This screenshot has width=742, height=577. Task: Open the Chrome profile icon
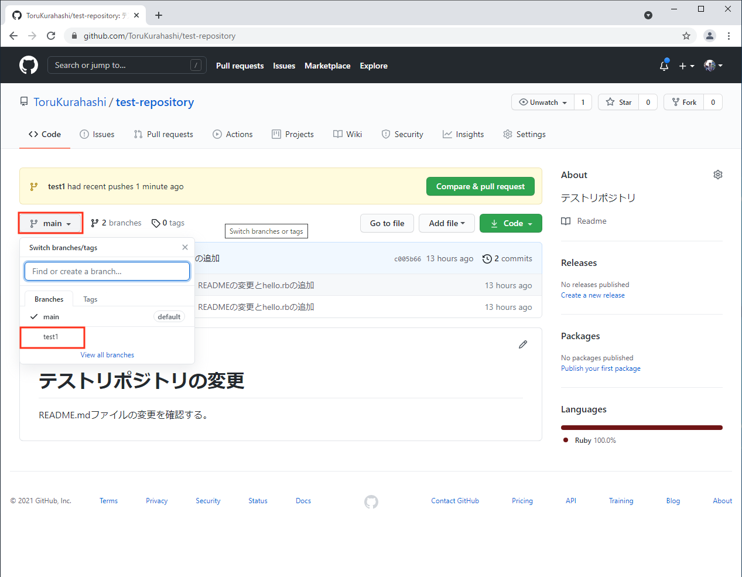pos(710,36)
